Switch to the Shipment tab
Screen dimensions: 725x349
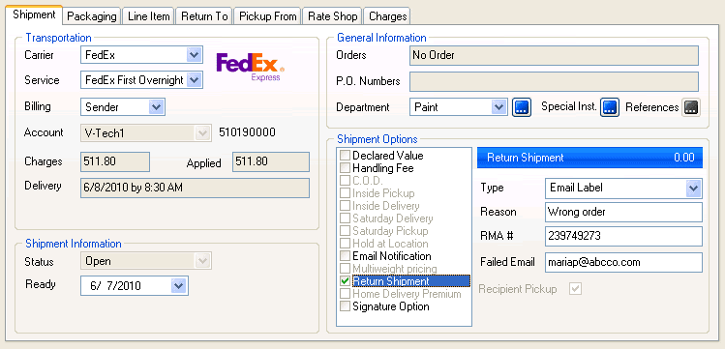[x=34, y=15]
